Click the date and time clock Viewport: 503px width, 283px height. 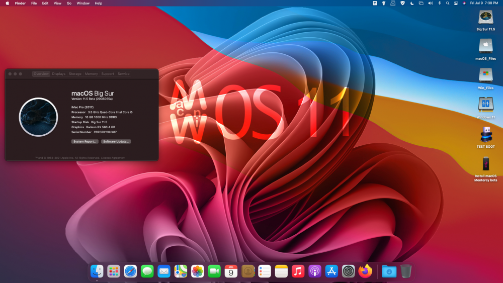484,3
